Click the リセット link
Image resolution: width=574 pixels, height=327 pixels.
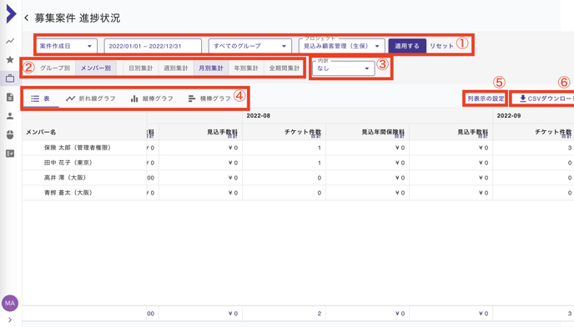click(441, 46)
